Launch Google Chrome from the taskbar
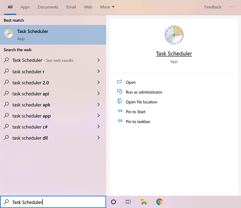The image size is (241, 208). point(159,202)
